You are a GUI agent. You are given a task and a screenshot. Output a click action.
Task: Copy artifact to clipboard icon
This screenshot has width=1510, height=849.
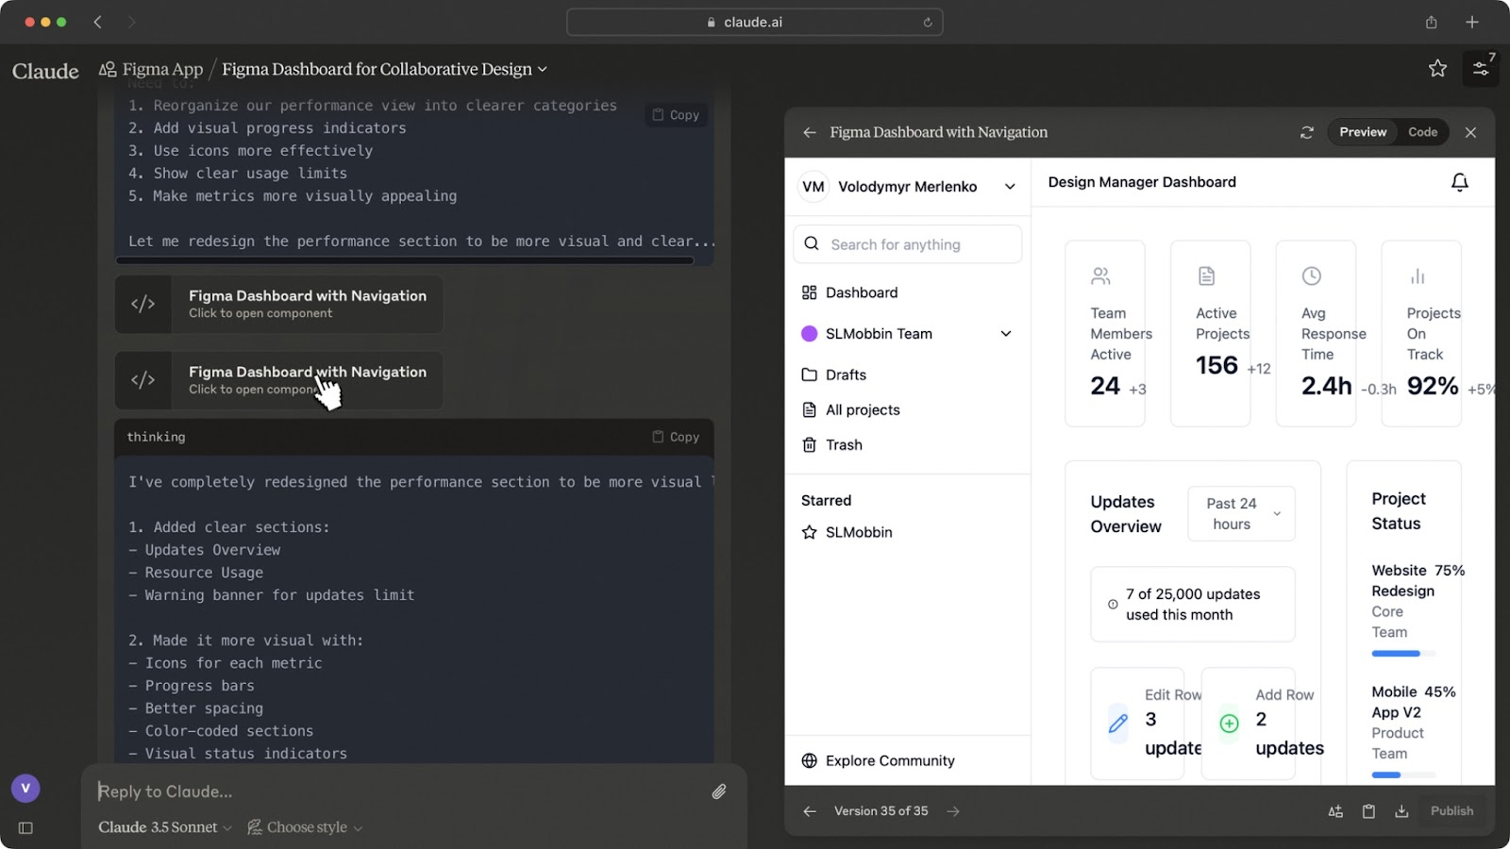[1368, 811]
